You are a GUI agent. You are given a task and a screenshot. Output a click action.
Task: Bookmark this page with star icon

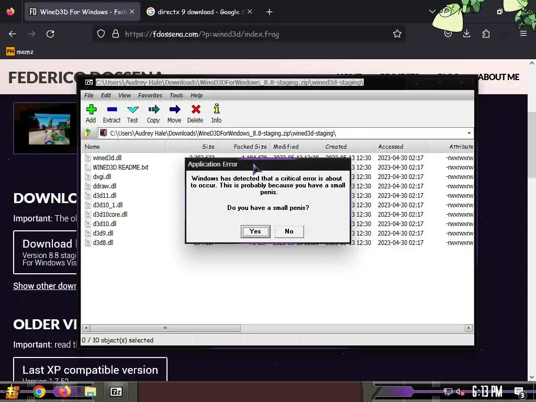(397, 34)
